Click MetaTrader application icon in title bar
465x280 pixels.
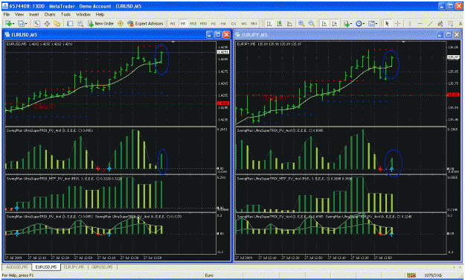click(x=4, y=6)
